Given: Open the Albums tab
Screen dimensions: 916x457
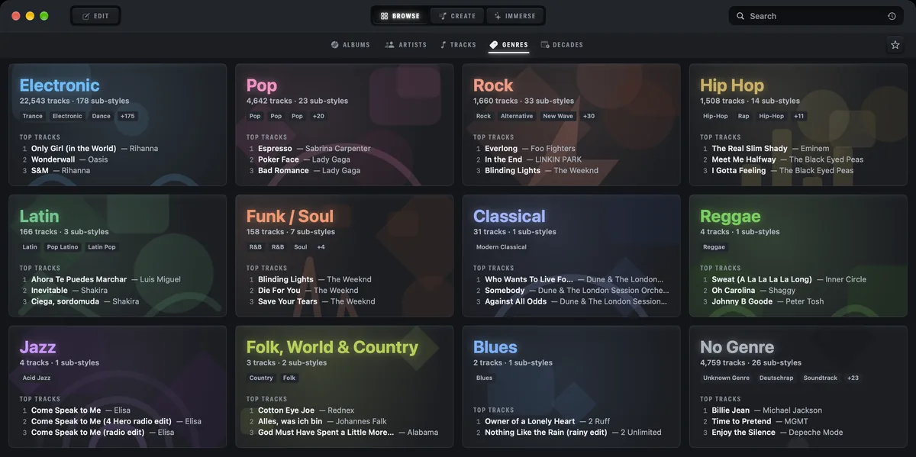Looking at the screenshot, I should pos(350,45).
